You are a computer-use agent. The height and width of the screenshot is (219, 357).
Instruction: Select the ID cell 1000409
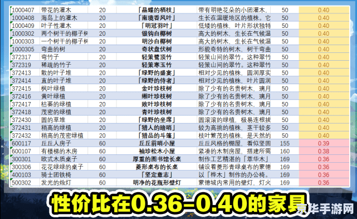click(x=23, y=26)
